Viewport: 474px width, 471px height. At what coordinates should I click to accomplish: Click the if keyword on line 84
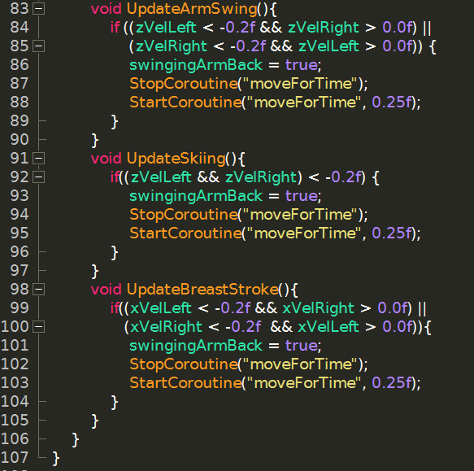click(115, 28)
